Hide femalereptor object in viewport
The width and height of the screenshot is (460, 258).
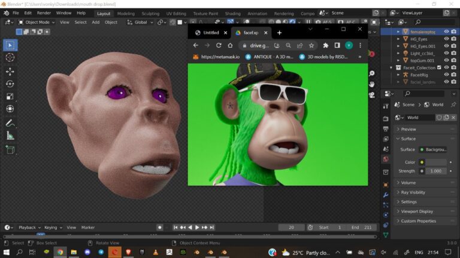coord(446,32)
